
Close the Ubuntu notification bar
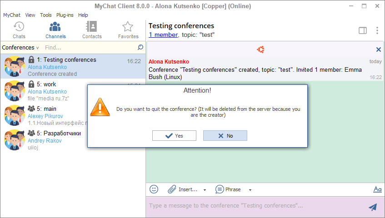pyautogui.click(x=378, y=50)
